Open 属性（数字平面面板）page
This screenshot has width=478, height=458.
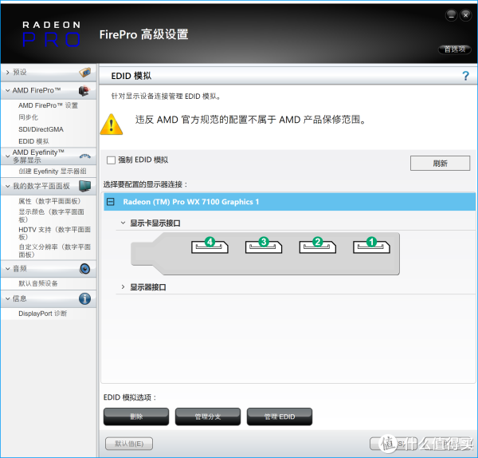point(49,201)
